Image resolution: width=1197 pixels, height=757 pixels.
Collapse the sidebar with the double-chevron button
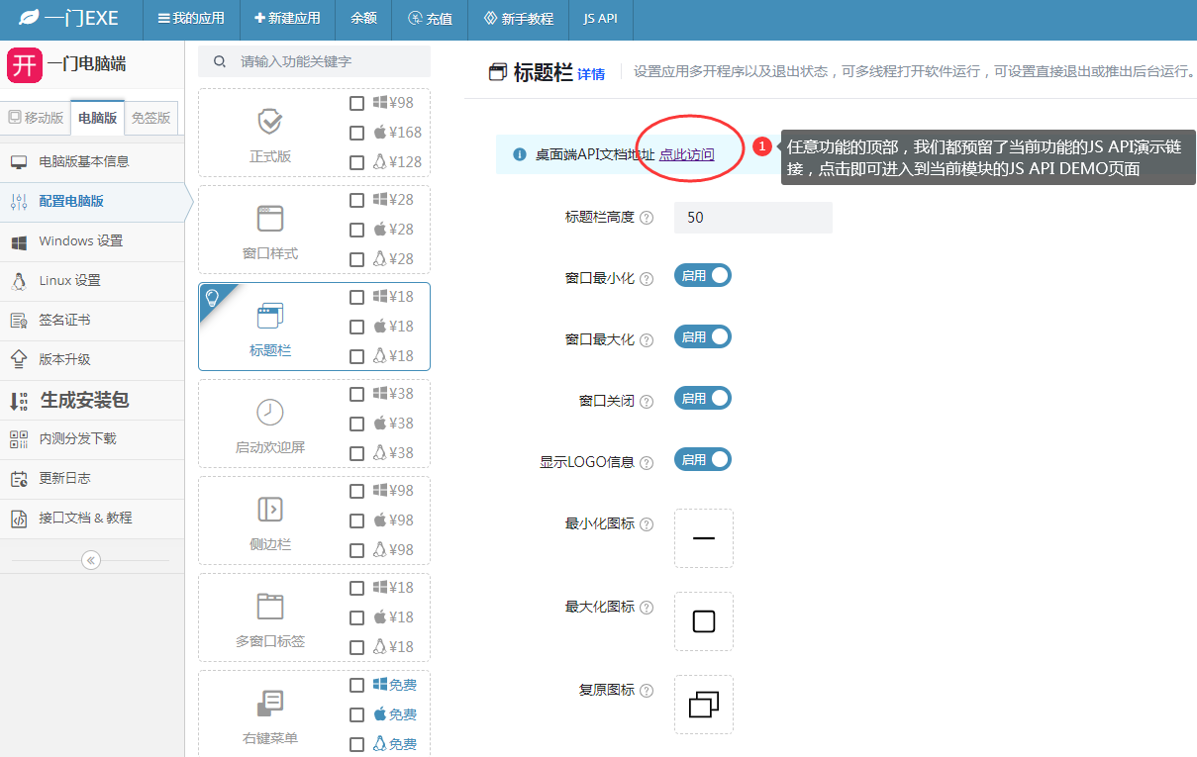pos(91,560)
